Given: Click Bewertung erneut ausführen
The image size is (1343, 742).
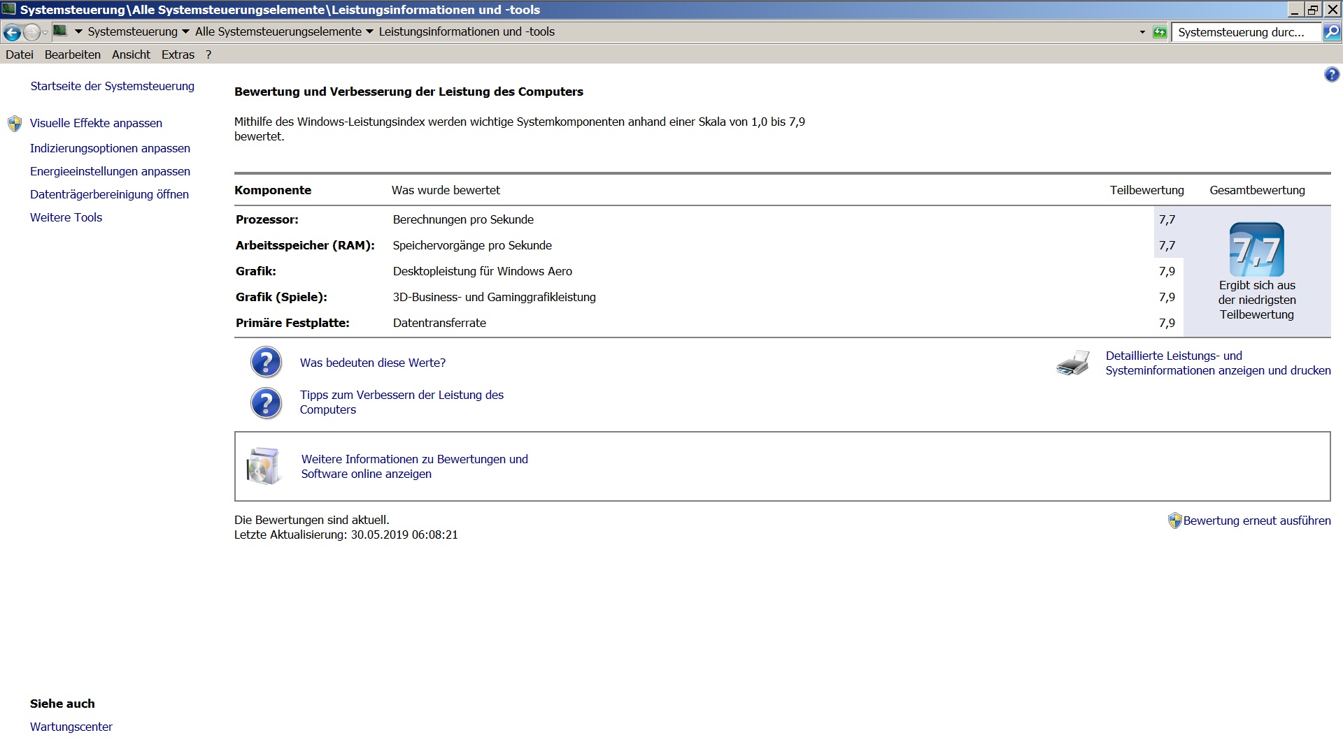Looking at the screenshot, I should coord(1257,521).
